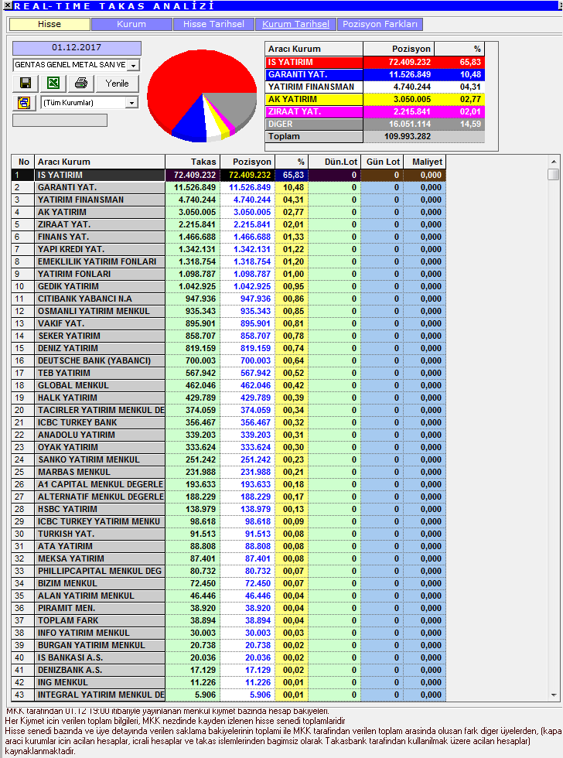Select the YAPI KREDI YAT. row

[228, 249]
